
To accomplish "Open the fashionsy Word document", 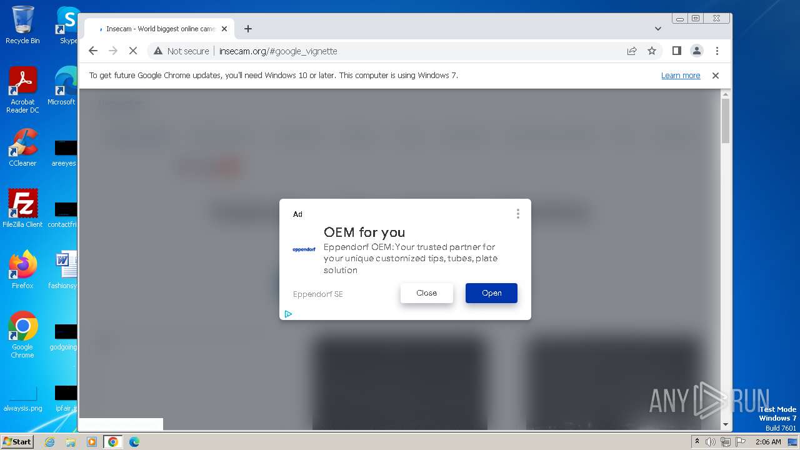I will (x=64, y=269).
